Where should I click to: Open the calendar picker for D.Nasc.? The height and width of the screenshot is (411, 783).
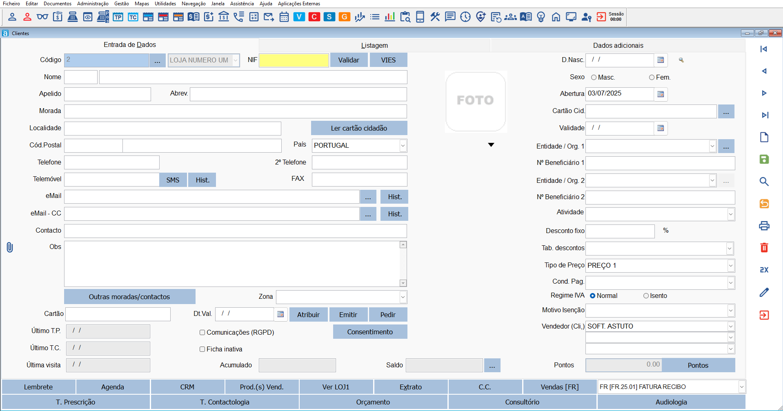(x=661, y=60)
